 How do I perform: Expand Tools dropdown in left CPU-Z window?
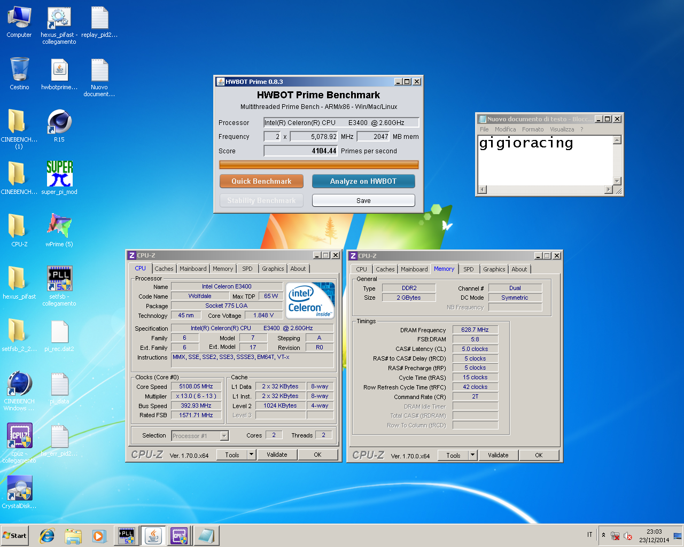(x=251, y=455)
